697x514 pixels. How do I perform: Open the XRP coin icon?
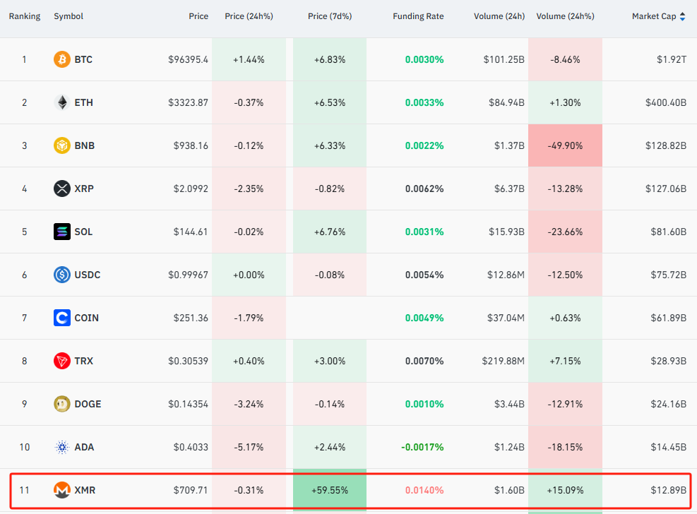[61, 189]
